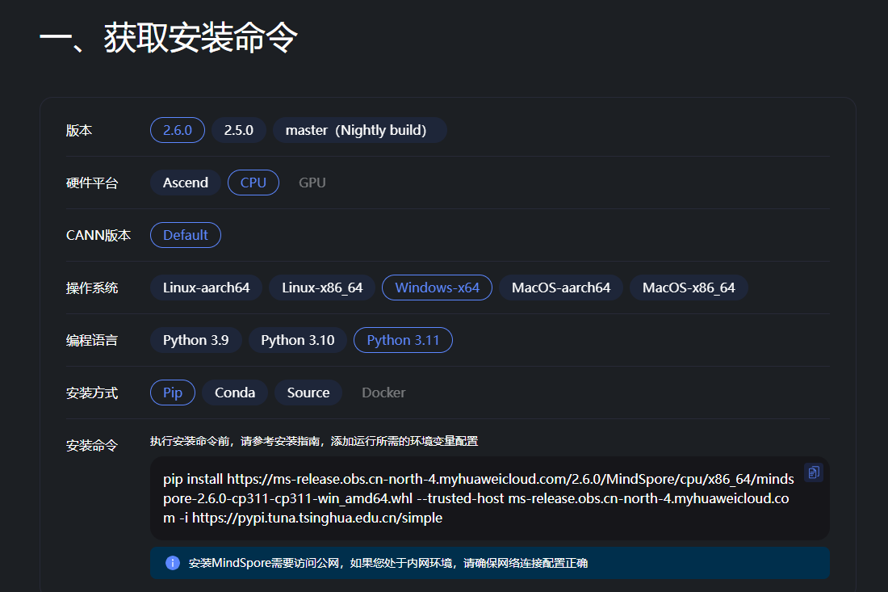Copy the pip install command
This screenshot has height=592, width=888.
813,472
